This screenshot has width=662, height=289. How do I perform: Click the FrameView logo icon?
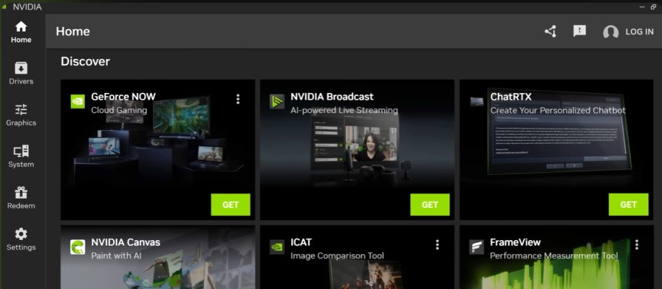click(x=477, y=247)
